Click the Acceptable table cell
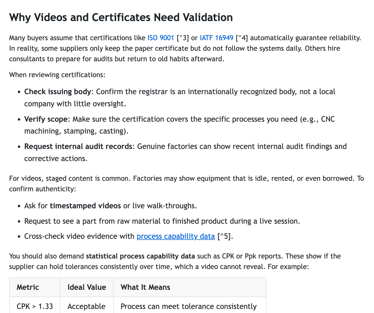 pyautogui.click(x=86, y=307)
